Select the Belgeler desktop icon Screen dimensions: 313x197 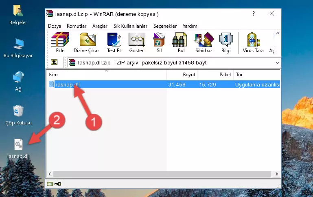coord(18,15)
